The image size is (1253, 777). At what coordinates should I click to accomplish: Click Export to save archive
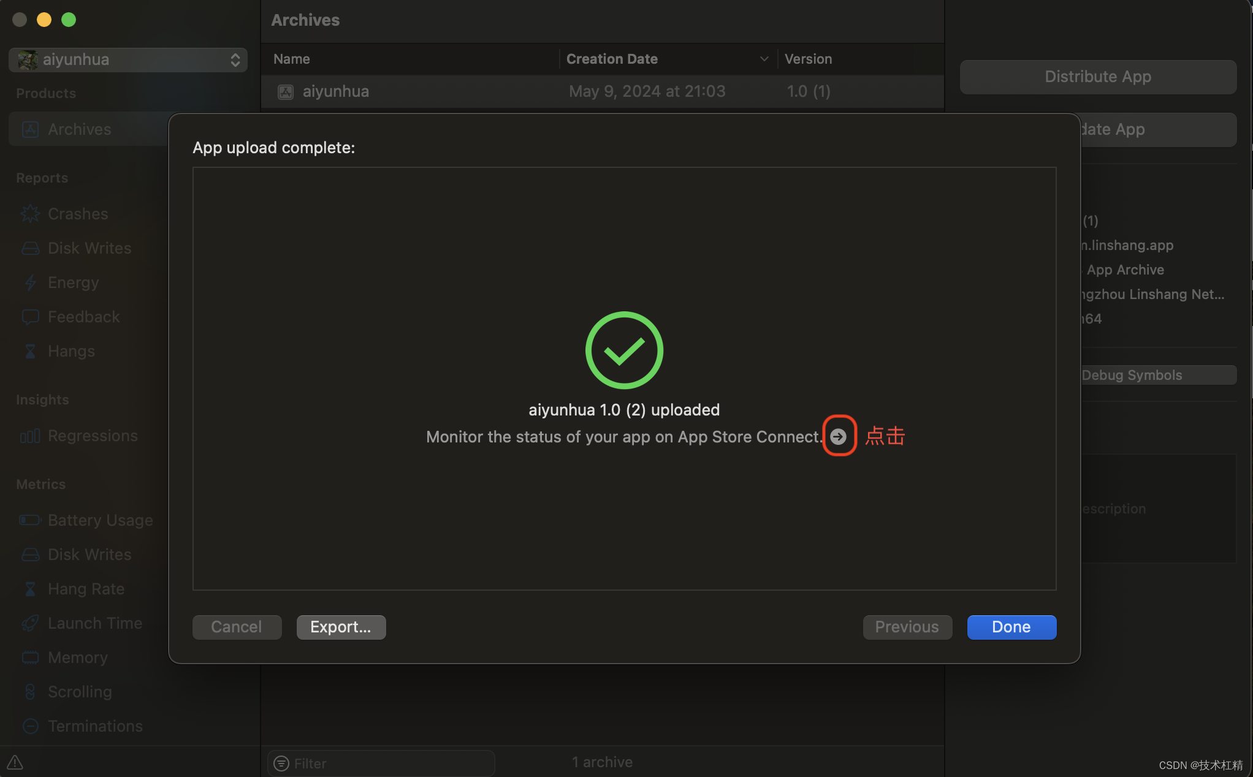[x=341, y=627]
